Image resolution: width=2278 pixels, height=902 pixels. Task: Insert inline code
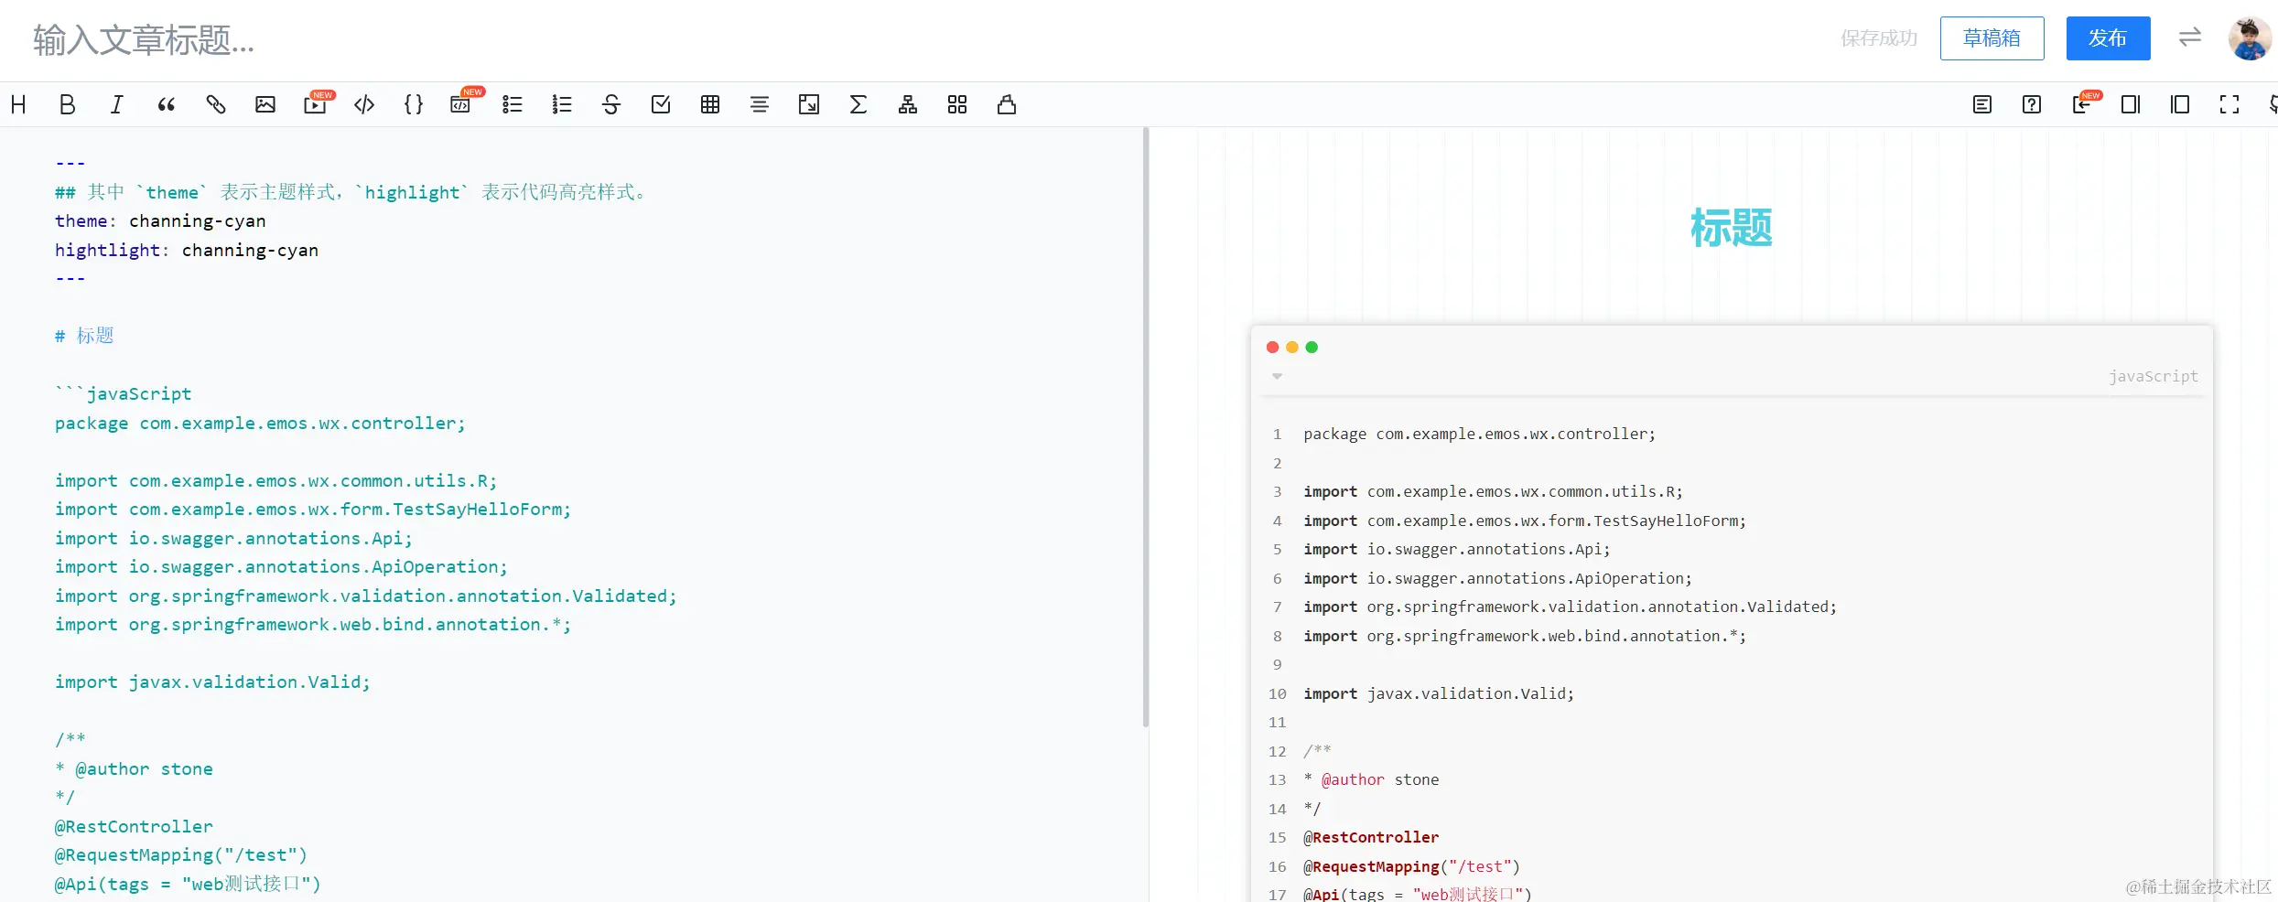click(363, 104)
